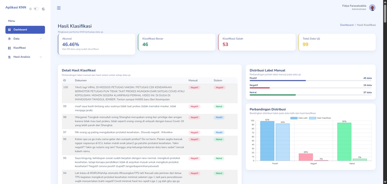
Task: Expand the Hasil Analisis submenu chevron
Action: 41,57
